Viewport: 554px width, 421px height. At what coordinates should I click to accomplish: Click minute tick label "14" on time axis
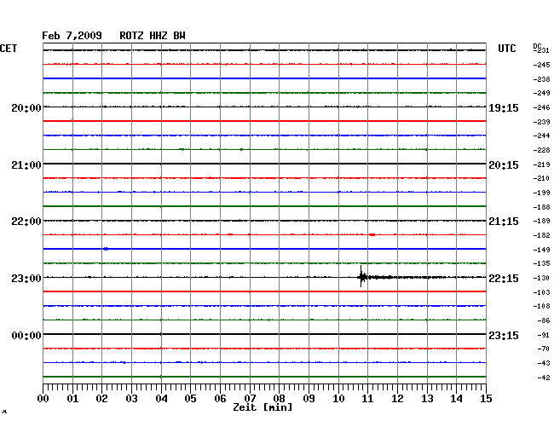click(x=456, y=399)
